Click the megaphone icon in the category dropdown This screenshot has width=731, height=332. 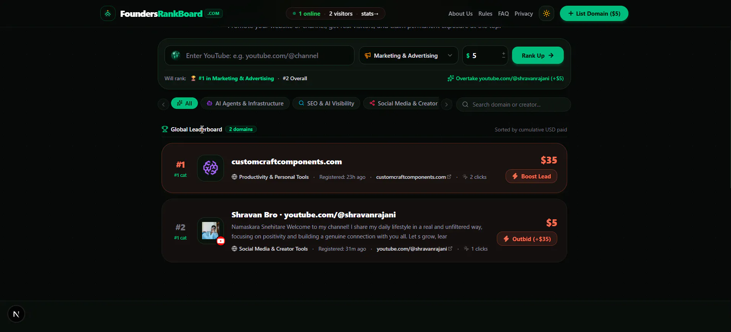point(368,55)
